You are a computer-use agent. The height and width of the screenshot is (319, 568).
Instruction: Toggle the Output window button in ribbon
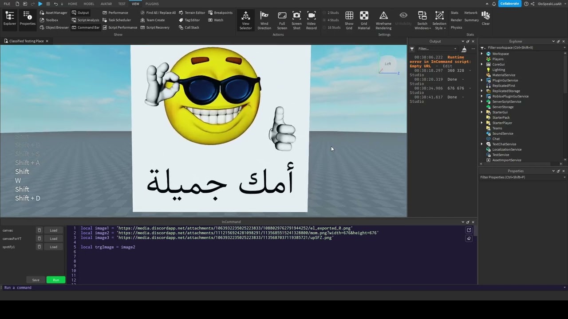(80, 12)
